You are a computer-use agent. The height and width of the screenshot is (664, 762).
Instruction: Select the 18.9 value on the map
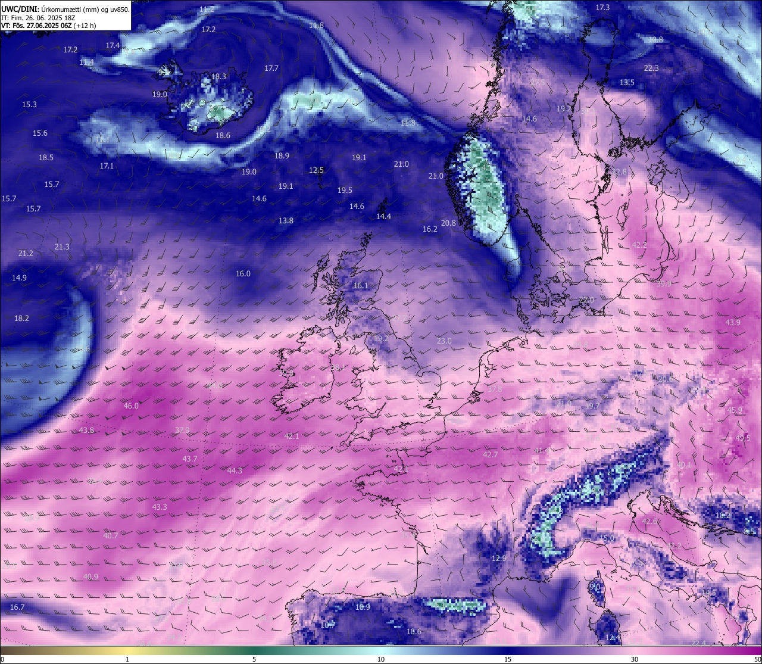pos(282,155)
